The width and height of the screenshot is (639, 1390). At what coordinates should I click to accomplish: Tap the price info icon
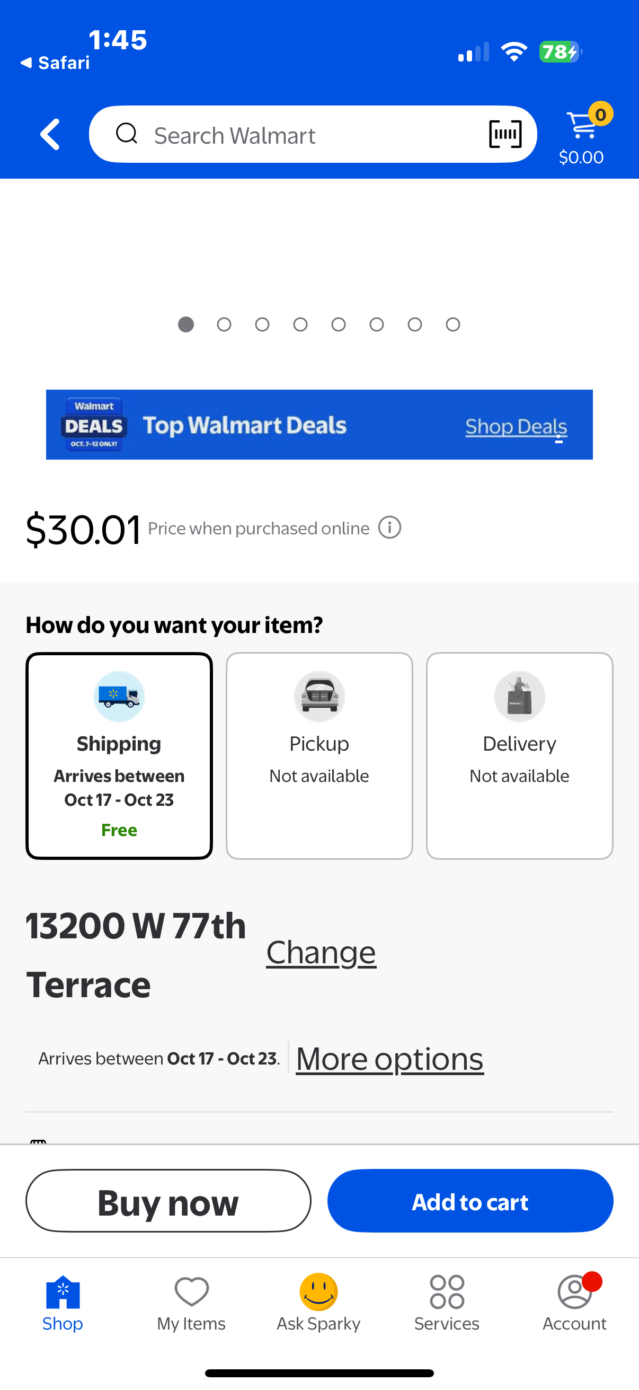pos(389,527)
